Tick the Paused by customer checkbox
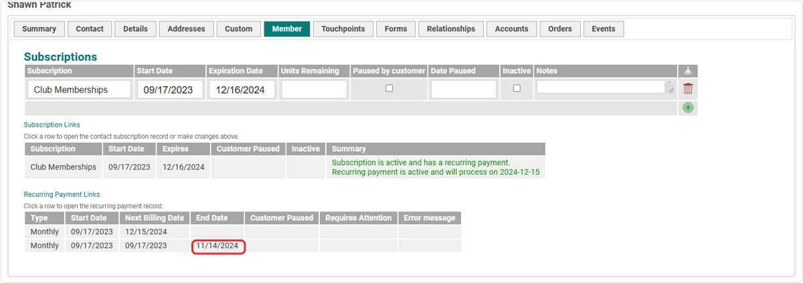803x283 pixels. pos(389,88)
